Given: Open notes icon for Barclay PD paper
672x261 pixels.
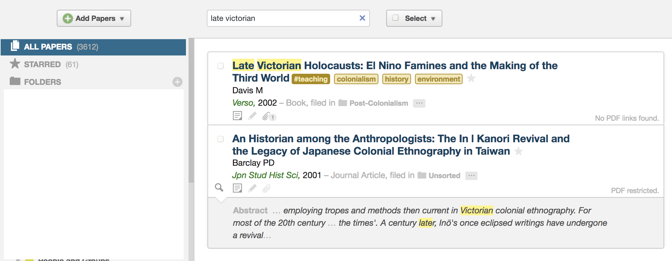Looking at the screenshot, I should click(x=237, y=188).
